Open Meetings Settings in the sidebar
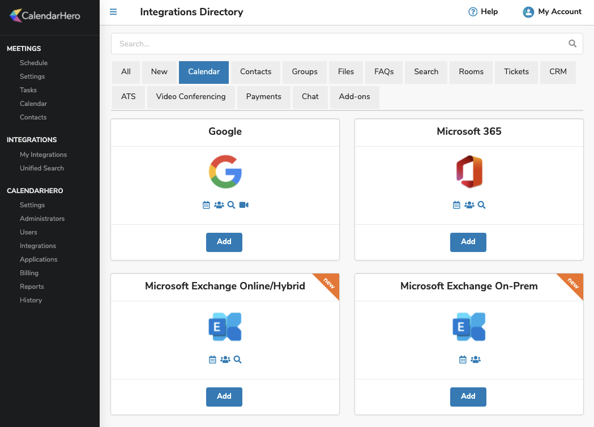594x427 pixels. tap(32, 76)
